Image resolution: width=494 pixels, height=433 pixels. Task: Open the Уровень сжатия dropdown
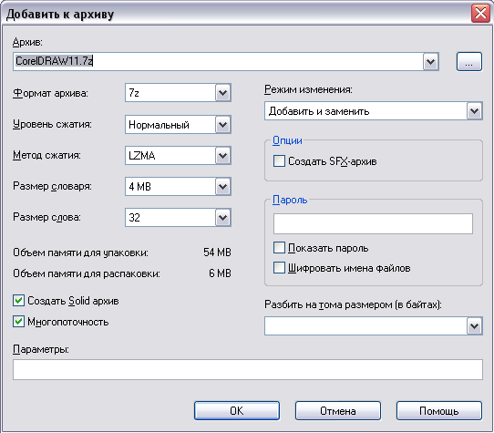(x=223, y=125)
